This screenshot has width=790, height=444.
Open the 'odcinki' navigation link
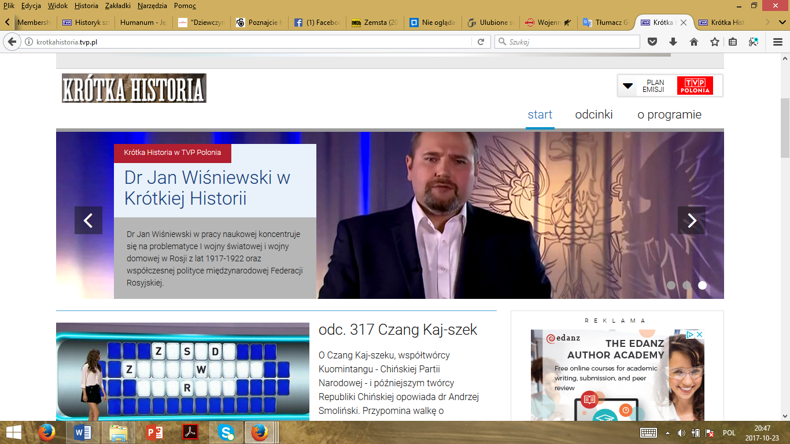point(594,114)
